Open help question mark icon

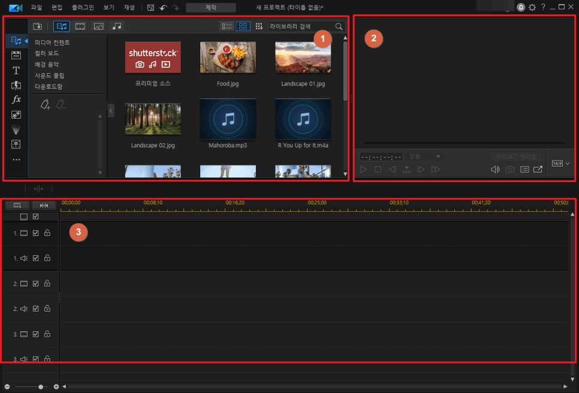click(543, 7)
